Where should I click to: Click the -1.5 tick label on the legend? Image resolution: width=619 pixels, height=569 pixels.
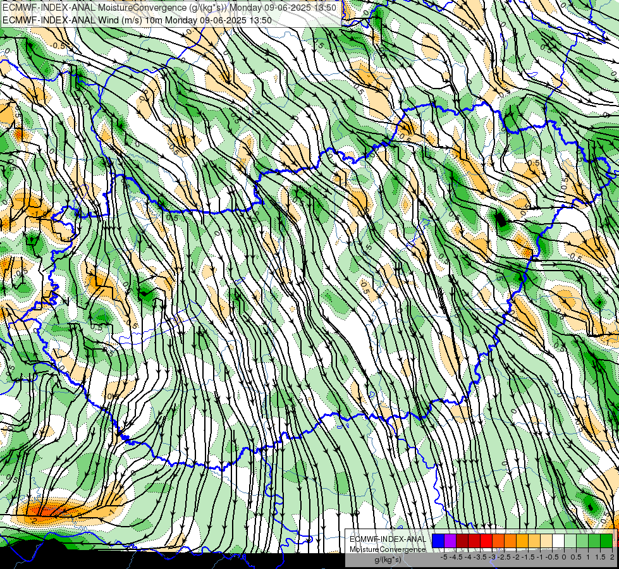click(x=527, y=557)
